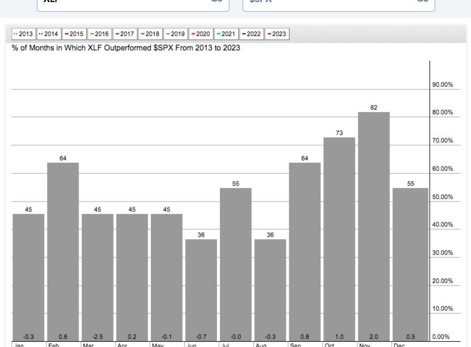The width and height of the screenshot is (471, 347).
Task: Select the 2.0 value in November bar
Action: (x=374, y=337)
